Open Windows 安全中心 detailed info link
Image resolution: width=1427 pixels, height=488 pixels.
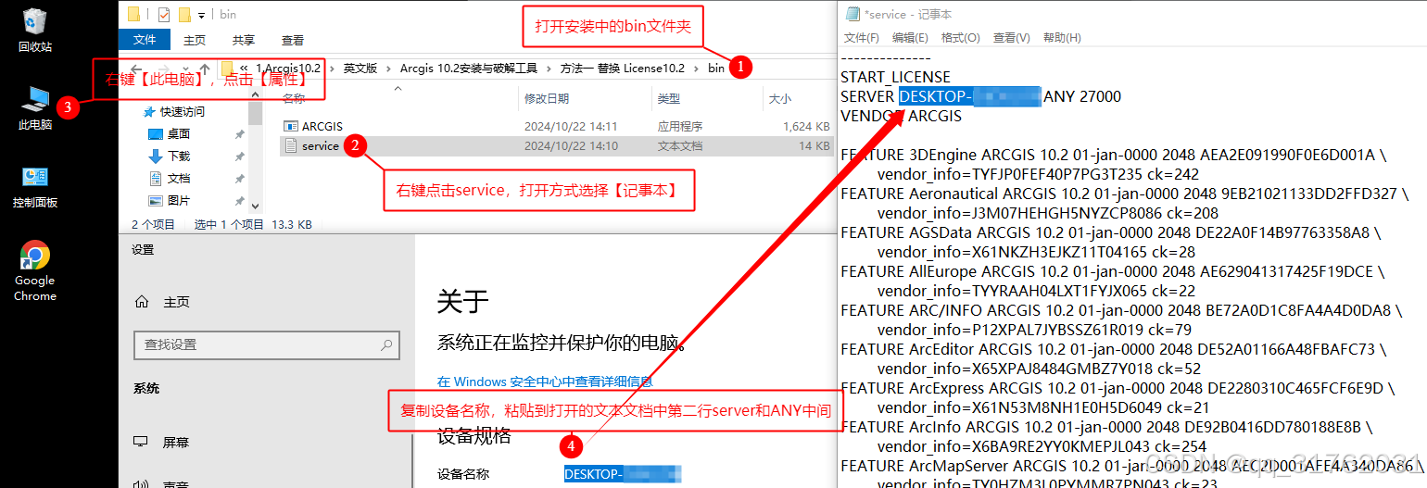pyautogui.click(x=545, y=382)
